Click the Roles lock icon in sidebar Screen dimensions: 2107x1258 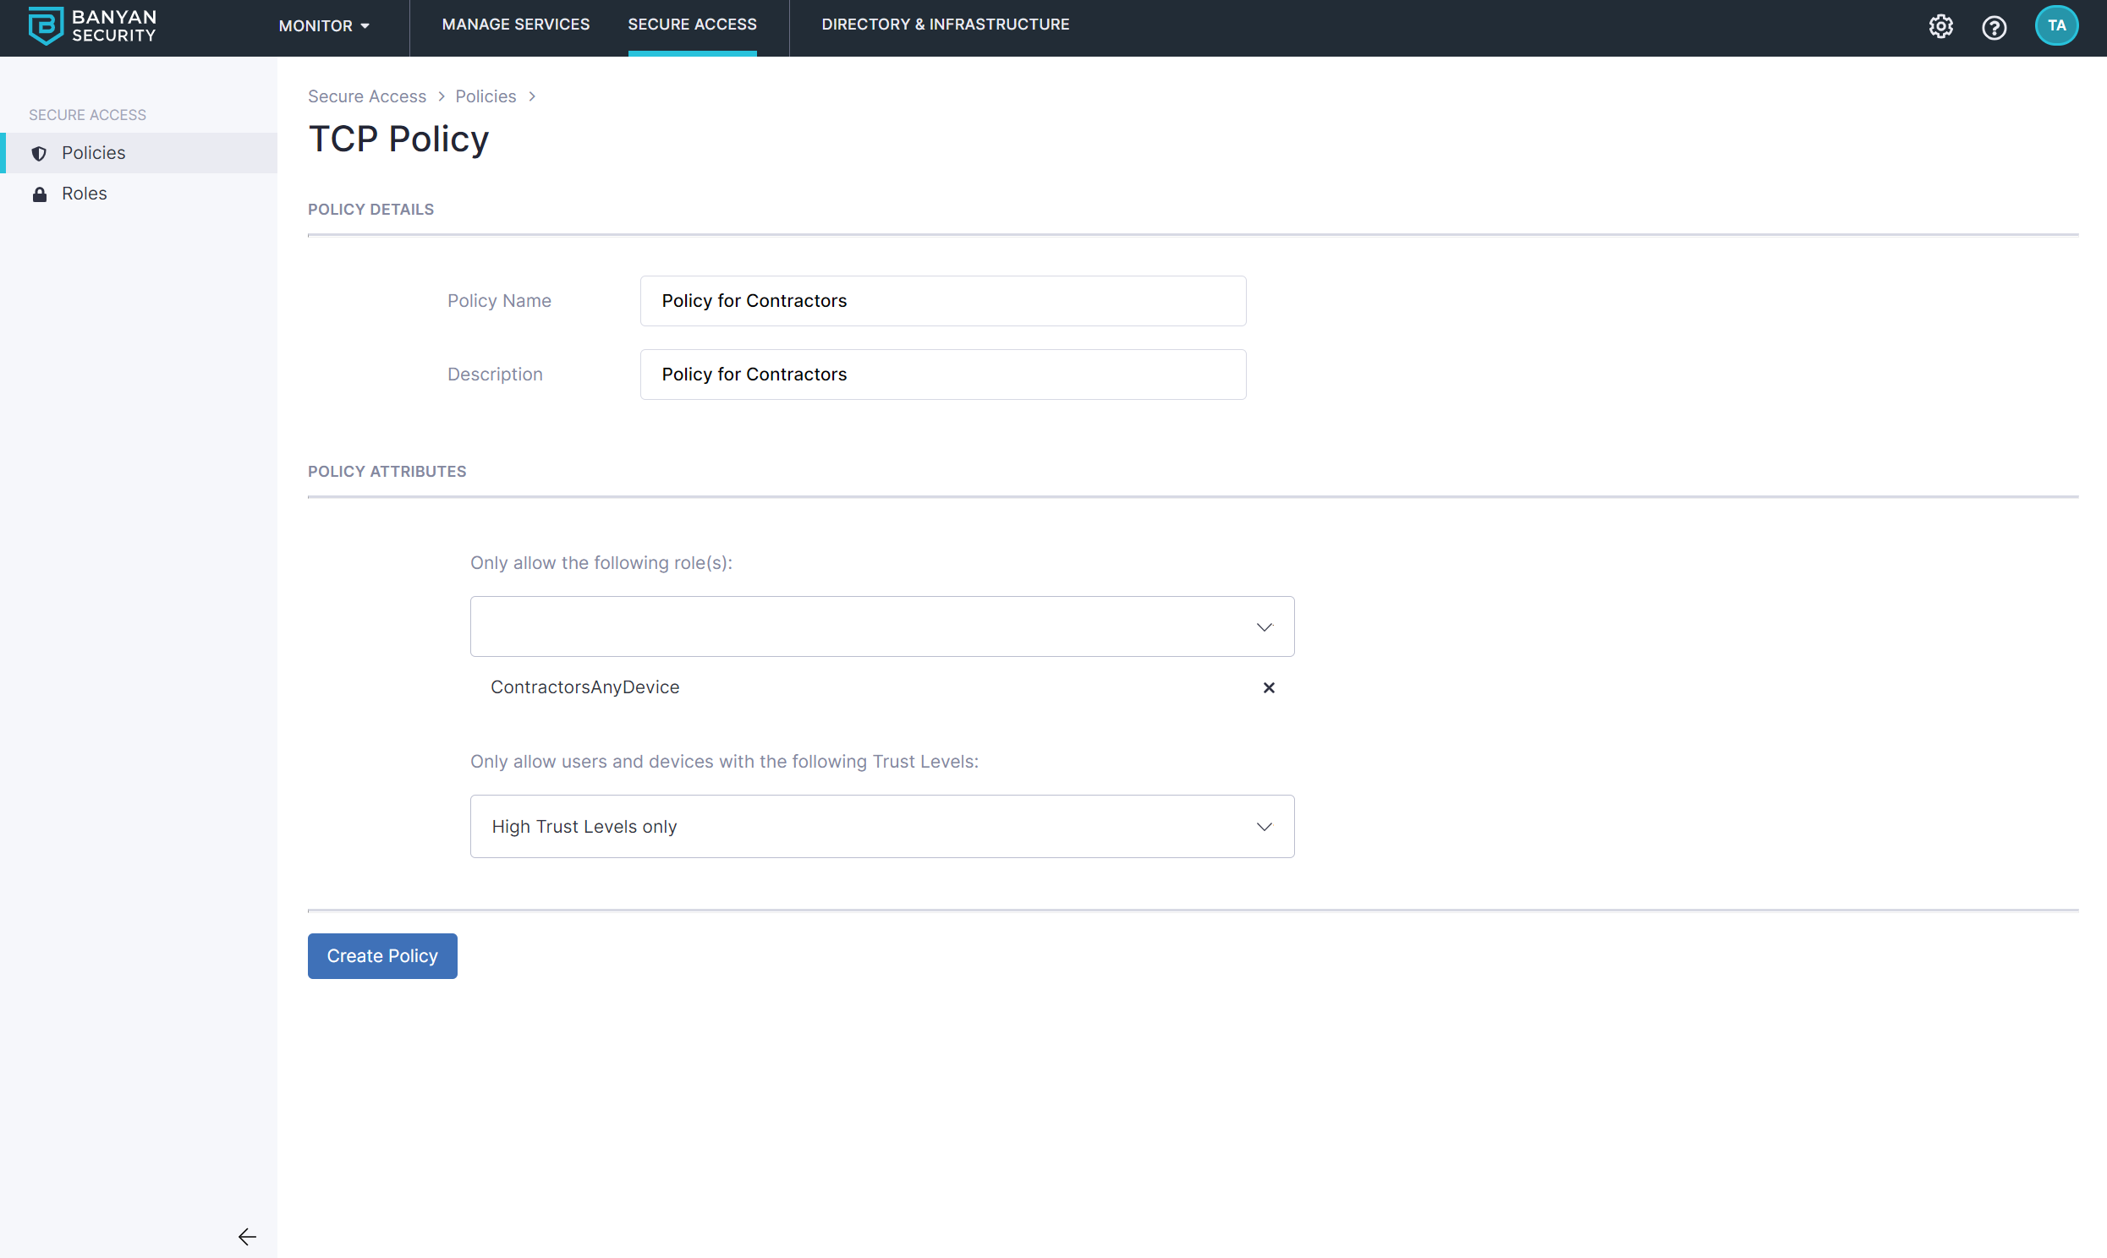click(x=39, y=194)
